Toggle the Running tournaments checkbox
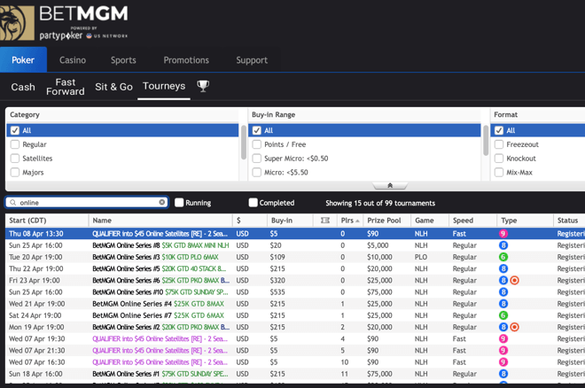585x388 pixels. [x=179, y=202]
